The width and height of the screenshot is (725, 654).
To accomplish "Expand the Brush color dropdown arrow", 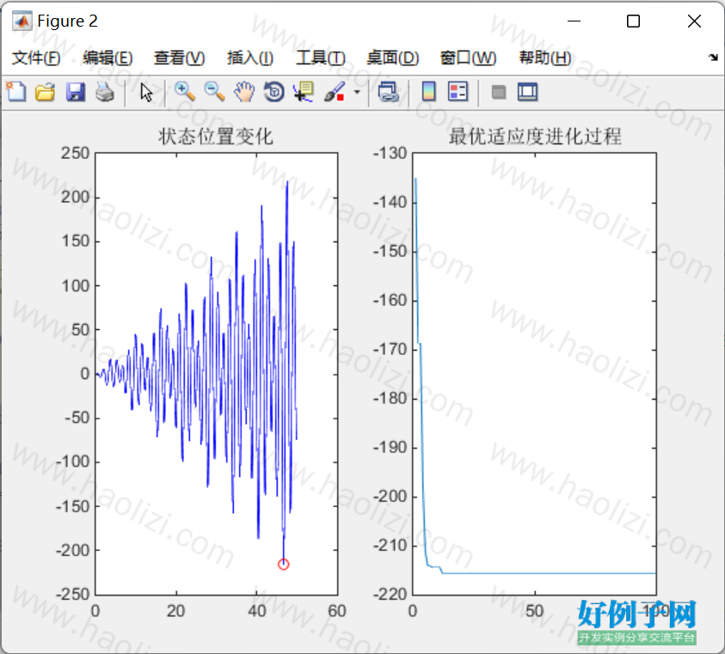I will pos(357,92).
